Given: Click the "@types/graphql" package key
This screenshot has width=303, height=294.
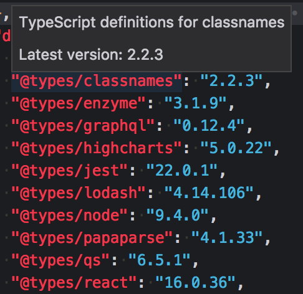Looking at the screenshot, I should tap(83, 126).
